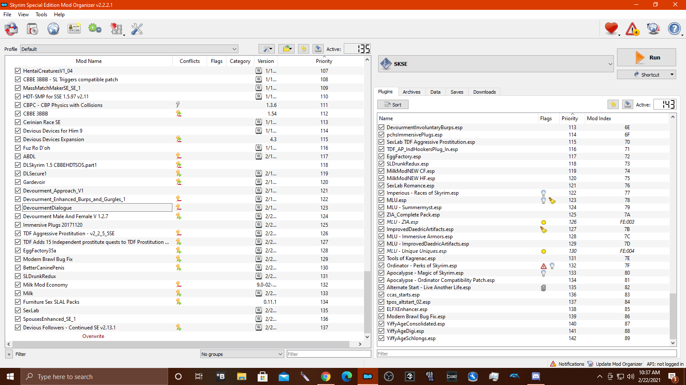Screen dimensions: 686x385
Task: Open the install mod from archive icon
Action: coord(33,29)
